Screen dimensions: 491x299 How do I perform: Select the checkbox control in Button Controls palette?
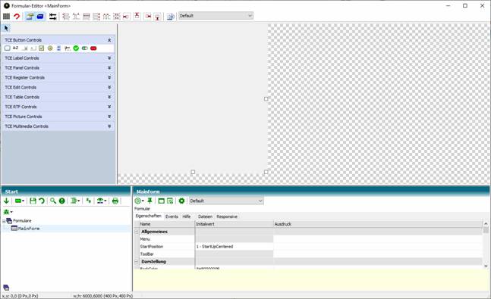click(41, 48)
